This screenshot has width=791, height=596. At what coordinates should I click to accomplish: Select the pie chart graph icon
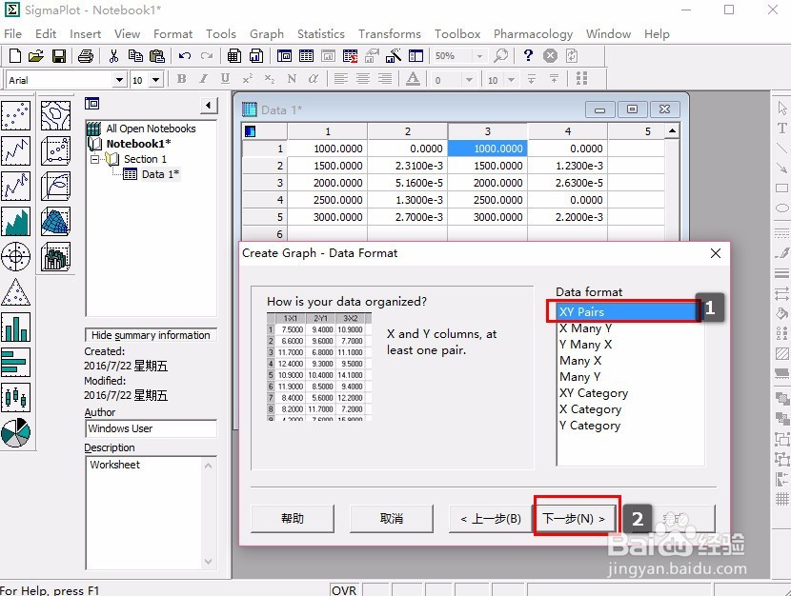point(15,432)
